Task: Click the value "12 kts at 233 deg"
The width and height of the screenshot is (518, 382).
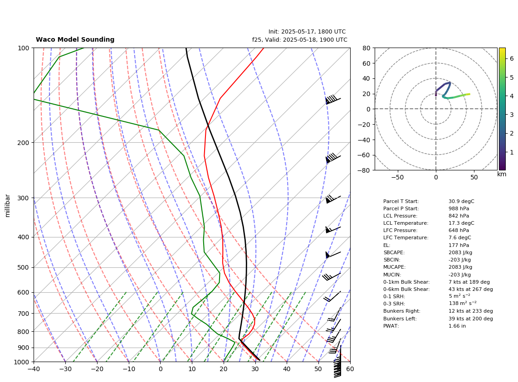Action: pyautogui.click(x=470, y=311)
